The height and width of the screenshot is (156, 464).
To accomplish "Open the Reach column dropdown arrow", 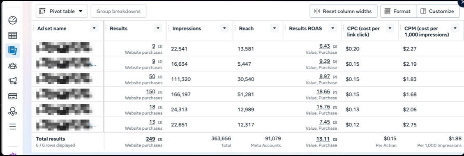I will (x=274, y=28).
